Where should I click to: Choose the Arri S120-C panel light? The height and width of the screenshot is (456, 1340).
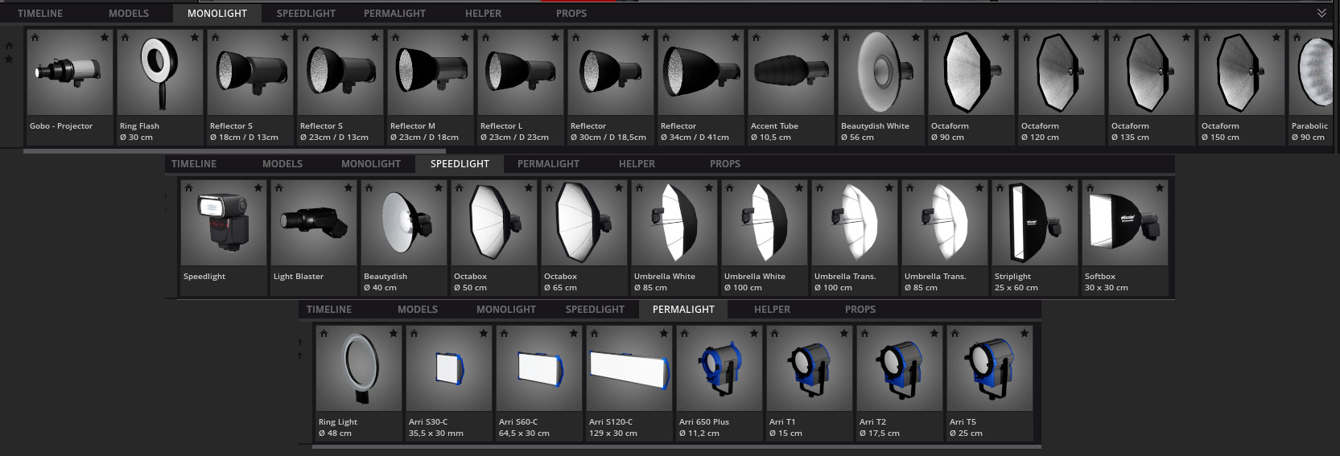click(x=629, y=383)
